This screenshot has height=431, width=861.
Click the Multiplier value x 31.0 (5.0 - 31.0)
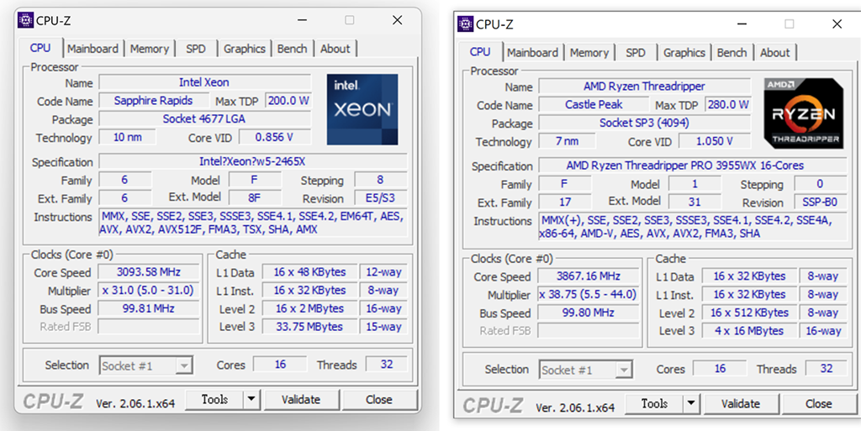[x=149, y=290]
